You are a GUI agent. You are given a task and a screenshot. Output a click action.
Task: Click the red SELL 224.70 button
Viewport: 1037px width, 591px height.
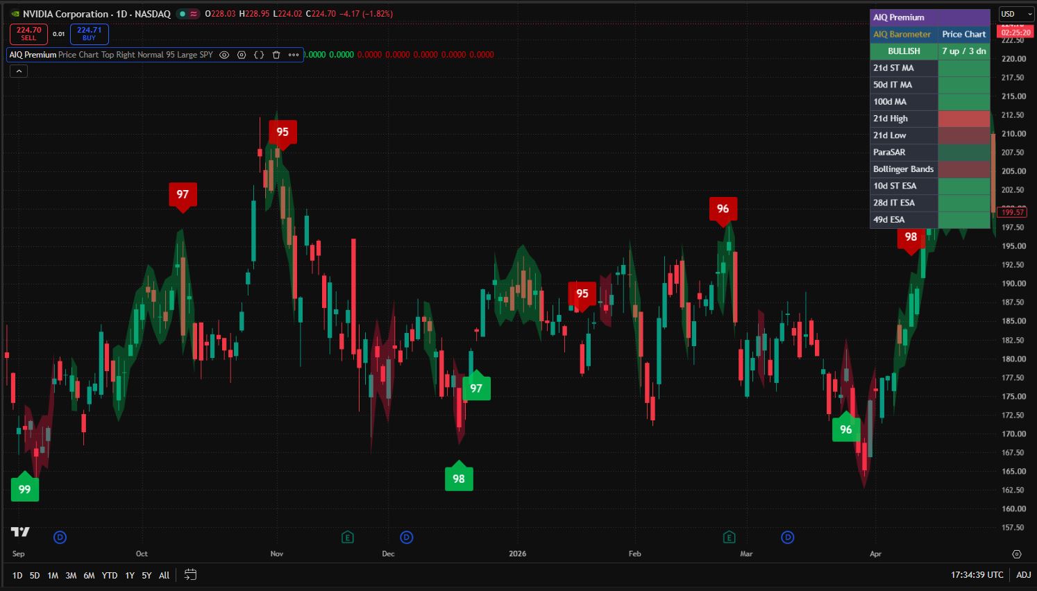point(28,34)
